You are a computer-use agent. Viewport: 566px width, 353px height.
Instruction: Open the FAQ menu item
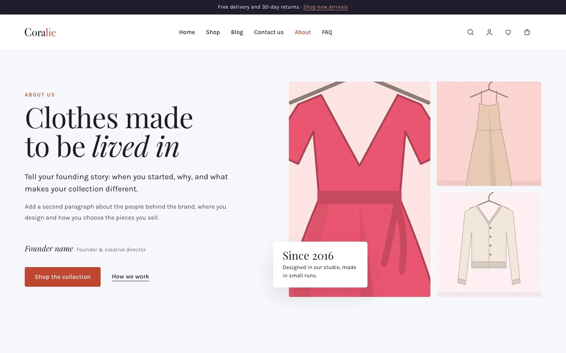click(327, 32)
